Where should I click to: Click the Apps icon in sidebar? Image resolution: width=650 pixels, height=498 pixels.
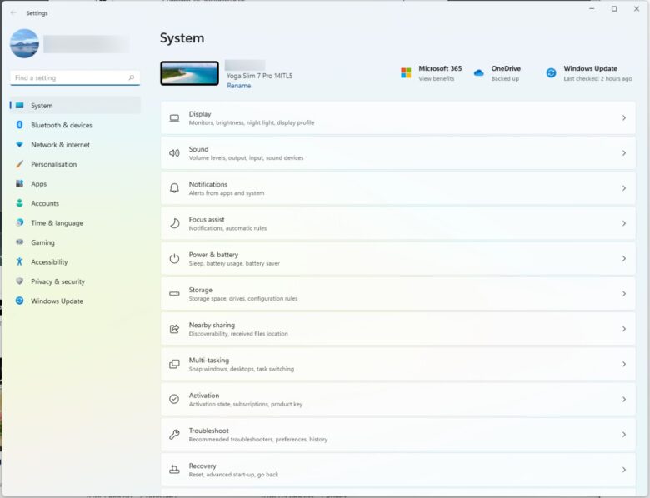pos(19,183)
